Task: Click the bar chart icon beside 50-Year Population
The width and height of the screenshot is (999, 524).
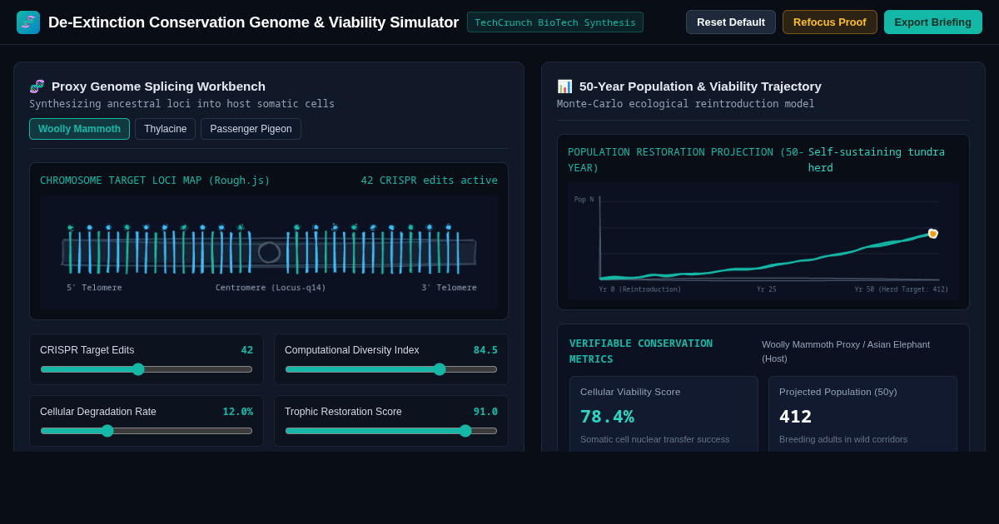Action: (x=564, y=87)
